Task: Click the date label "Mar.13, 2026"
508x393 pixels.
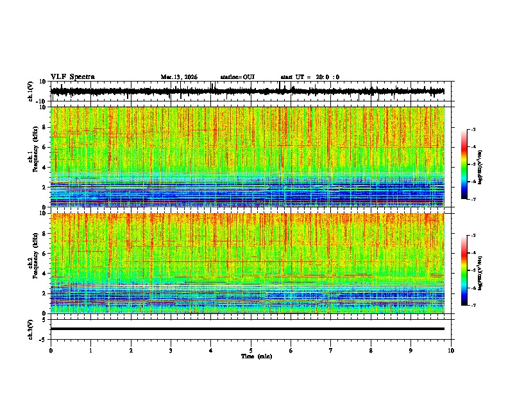Action: click(x=179, y=77)
